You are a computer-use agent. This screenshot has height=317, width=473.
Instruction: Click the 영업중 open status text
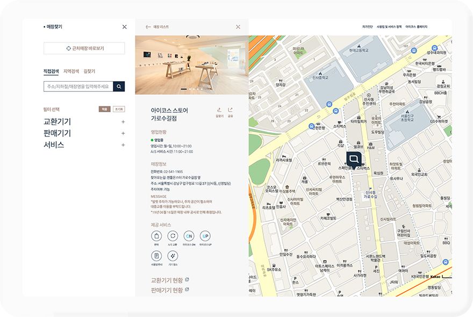pos(159,140)
